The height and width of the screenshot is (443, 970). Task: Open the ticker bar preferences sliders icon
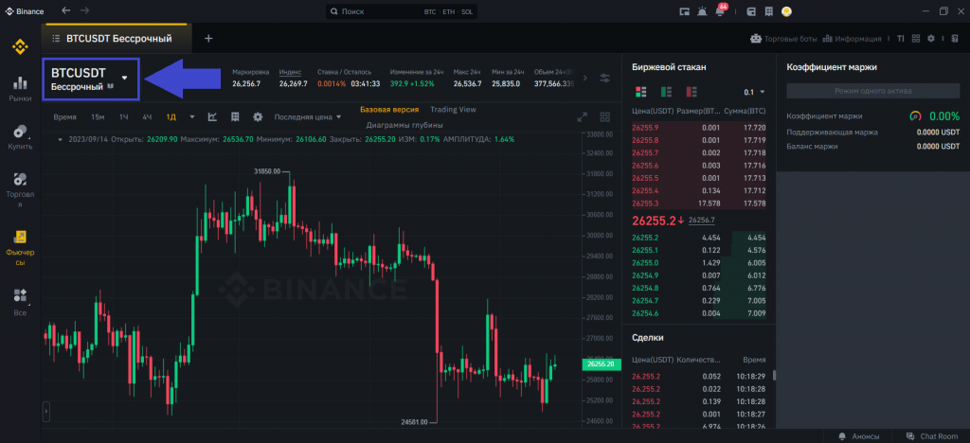(x=604, y=78)
